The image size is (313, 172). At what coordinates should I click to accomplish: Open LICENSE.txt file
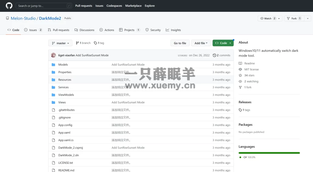(x=65, y=163)
